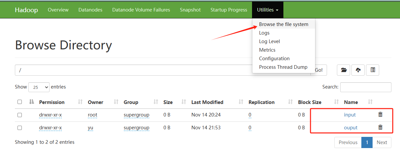The image size is (400, 153).
Task: Click the Search entries text field
Action: click(366, 87)
